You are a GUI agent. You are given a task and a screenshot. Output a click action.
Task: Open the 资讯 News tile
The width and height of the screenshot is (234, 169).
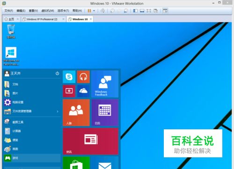[x=90, y=141]
